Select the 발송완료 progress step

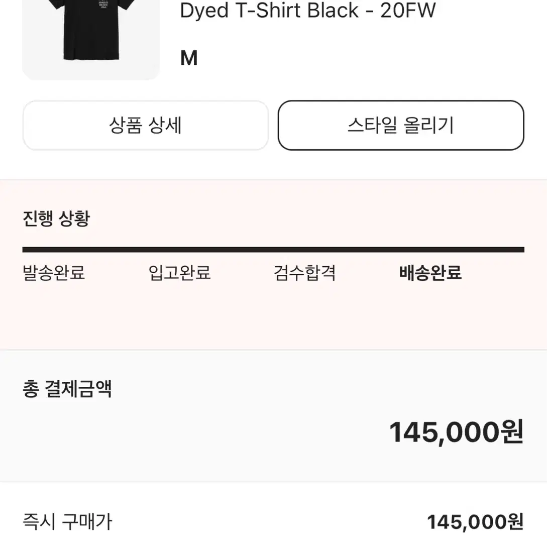(54, 272)
